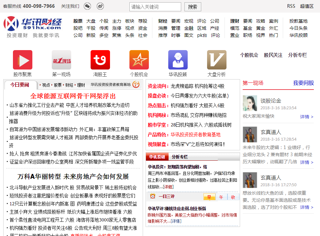Image resolution: width=320 pixels, height=236 pixels.
Task: Click the keyword search input field
Action: (155, 7)
